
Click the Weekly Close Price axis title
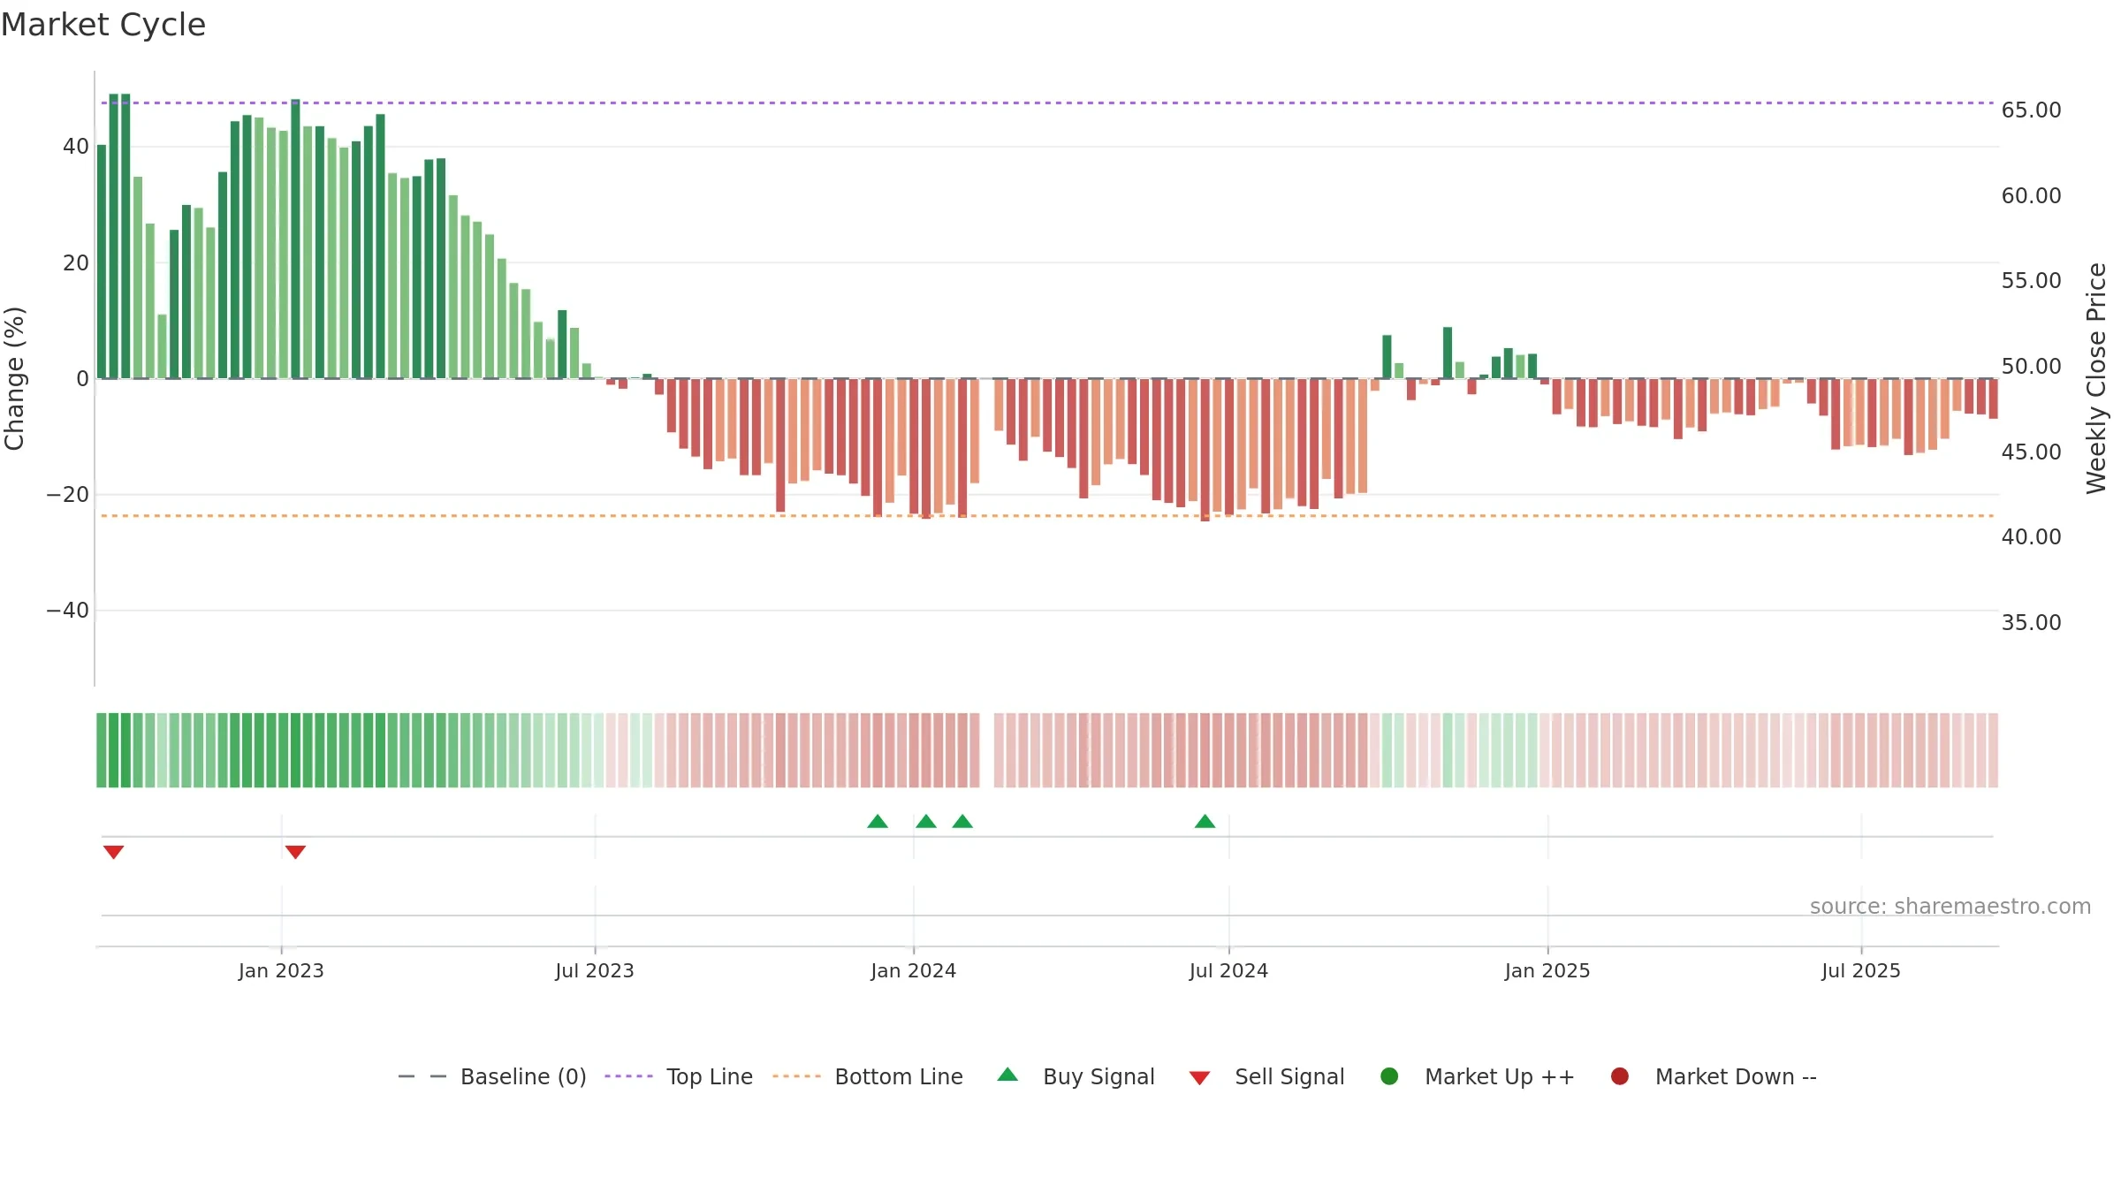pos(2096,378)
